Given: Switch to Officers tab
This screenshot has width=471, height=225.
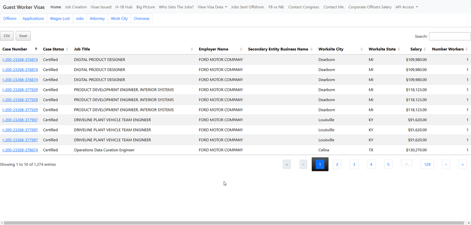Looking at the screenshot, I should [x=10, y=18].
